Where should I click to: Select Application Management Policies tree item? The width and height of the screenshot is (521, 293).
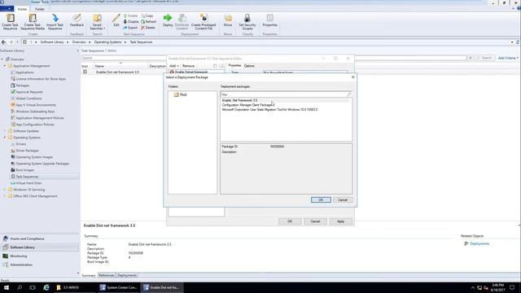(x=40, y=118)
